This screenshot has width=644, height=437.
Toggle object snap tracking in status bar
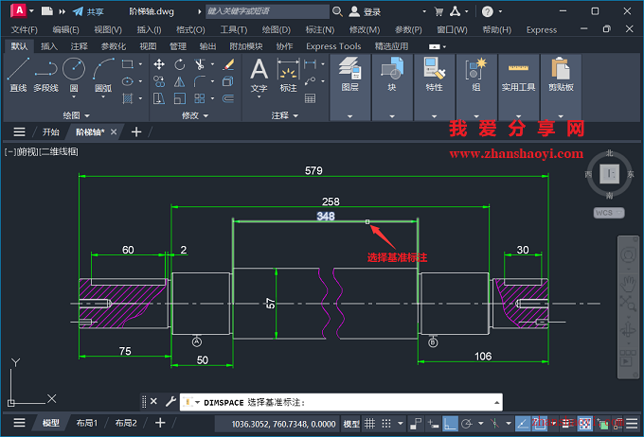tap(523, 424)
